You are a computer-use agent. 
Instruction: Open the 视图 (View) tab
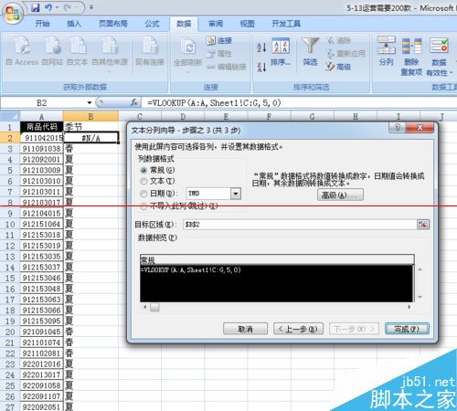click(x=247, y=24)
